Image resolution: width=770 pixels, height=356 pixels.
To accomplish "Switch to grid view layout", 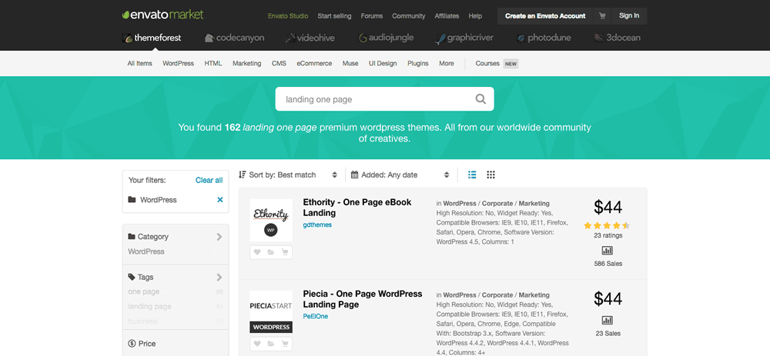I will pyautogui.click(x=490, y=175).
